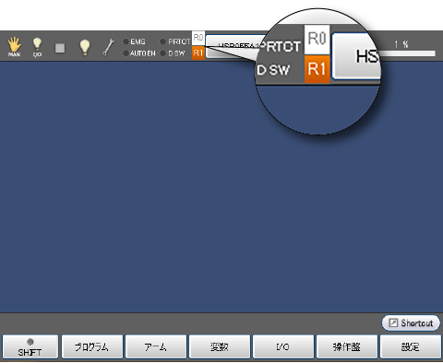Click the AUTOEN indicator lamp
This screenshot has height=363, width=443.
[x=126, y=53]
